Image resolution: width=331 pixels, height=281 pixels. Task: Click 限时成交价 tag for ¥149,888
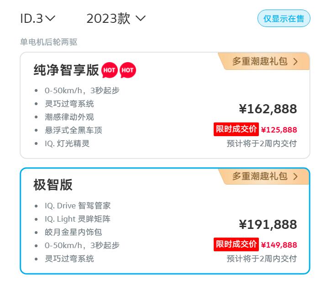click(236, 244)
